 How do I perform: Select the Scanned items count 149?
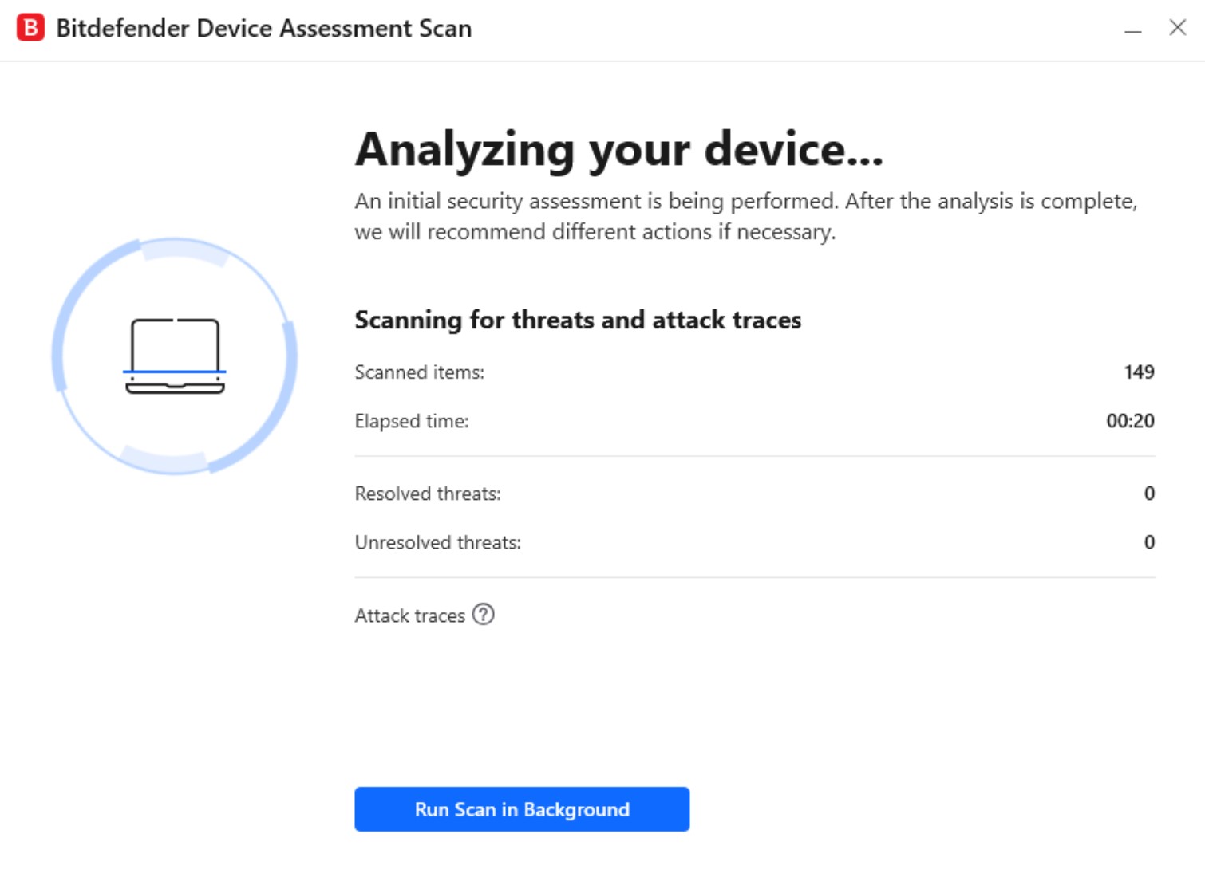tap(1139, 372)
